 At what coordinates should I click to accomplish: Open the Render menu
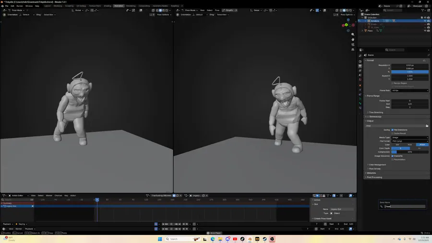point(20,6)
